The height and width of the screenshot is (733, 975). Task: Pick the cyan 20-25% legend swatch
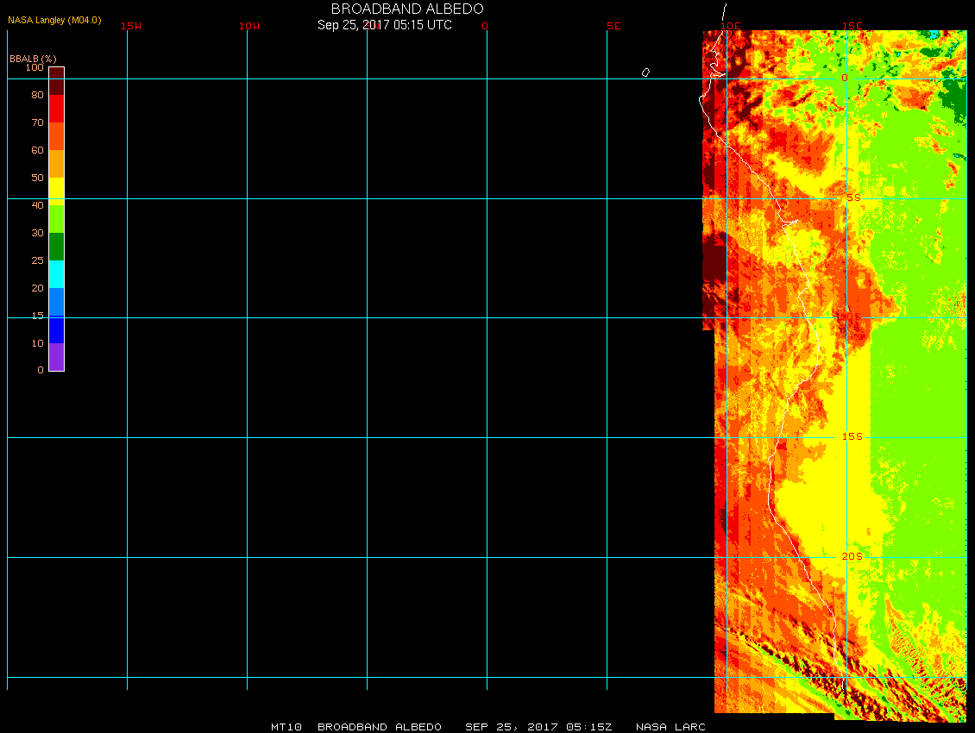coord(56,273)
